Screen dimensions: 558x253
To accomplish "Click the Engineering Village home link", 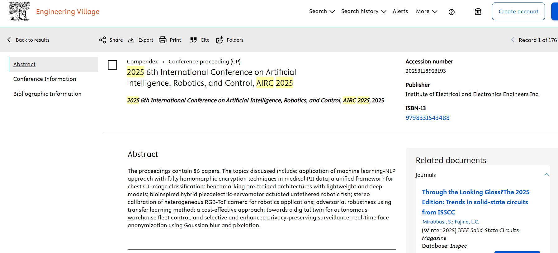I will 68,12.
